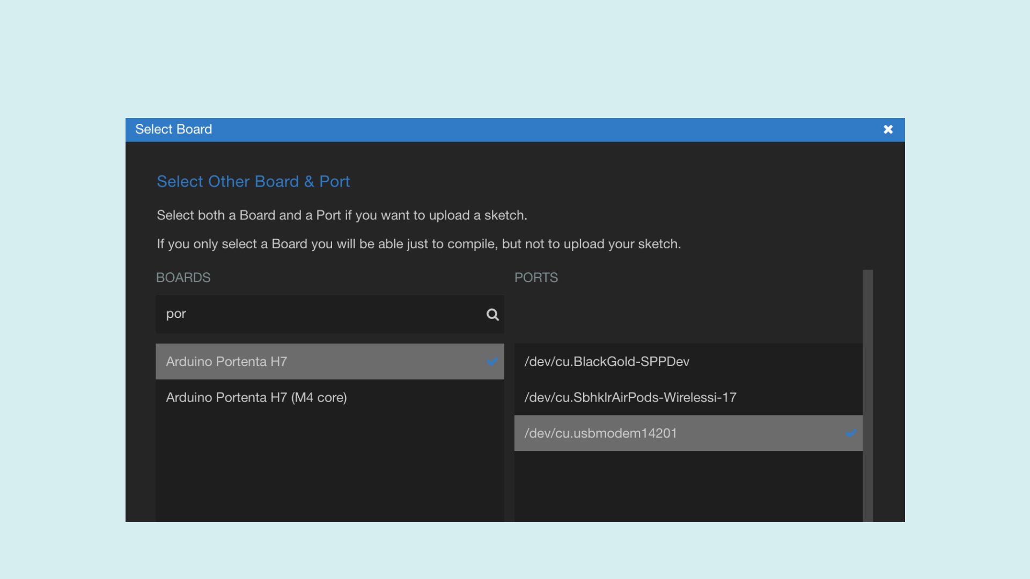Click the BOARDS column label
1030x579 pixels.
coord(183,278)
